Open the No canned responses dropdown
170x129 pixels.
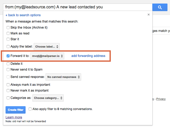coord(63,77)
